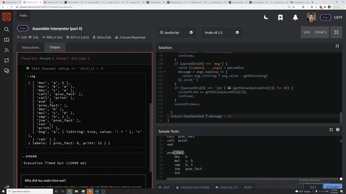Click the kata title Assembler Interpreter (part II)
346x194 pixels.
[x=57, y=29]
